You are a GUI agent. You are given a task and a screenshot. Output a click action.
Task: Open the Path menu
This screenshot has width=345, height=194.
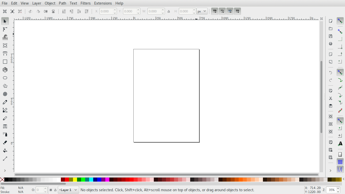click(62, 3)
